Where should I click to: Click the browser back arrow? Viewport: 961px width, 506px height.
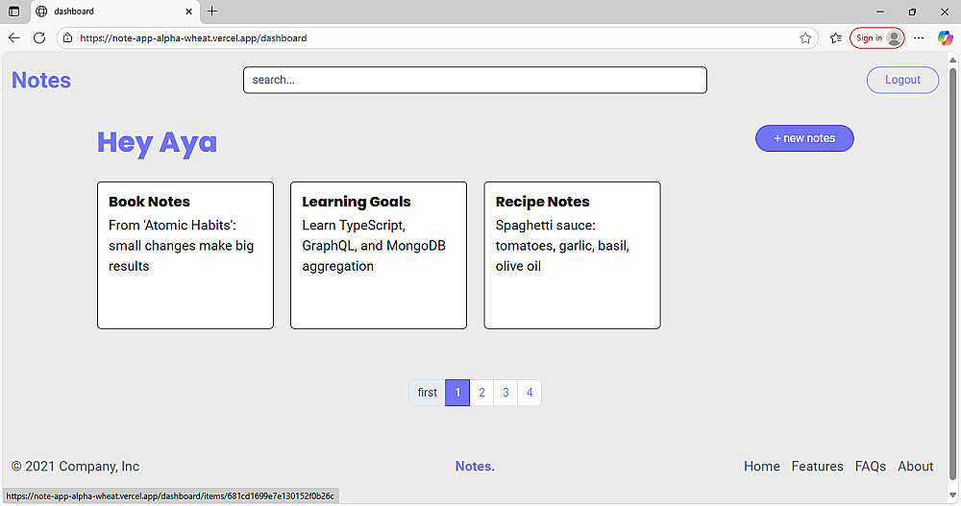pos(13,38)
